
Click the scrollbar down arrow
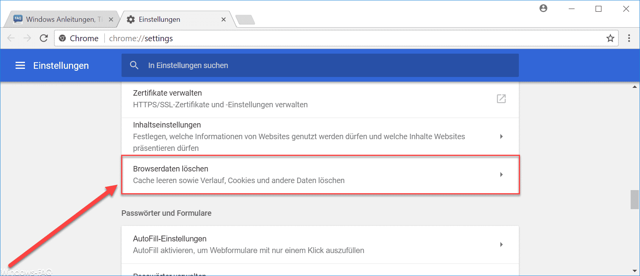635,271
